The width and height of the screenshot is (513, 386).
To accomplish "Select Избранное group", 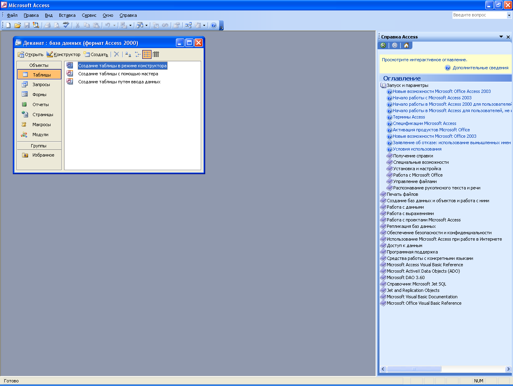I will tap(39, 155).
